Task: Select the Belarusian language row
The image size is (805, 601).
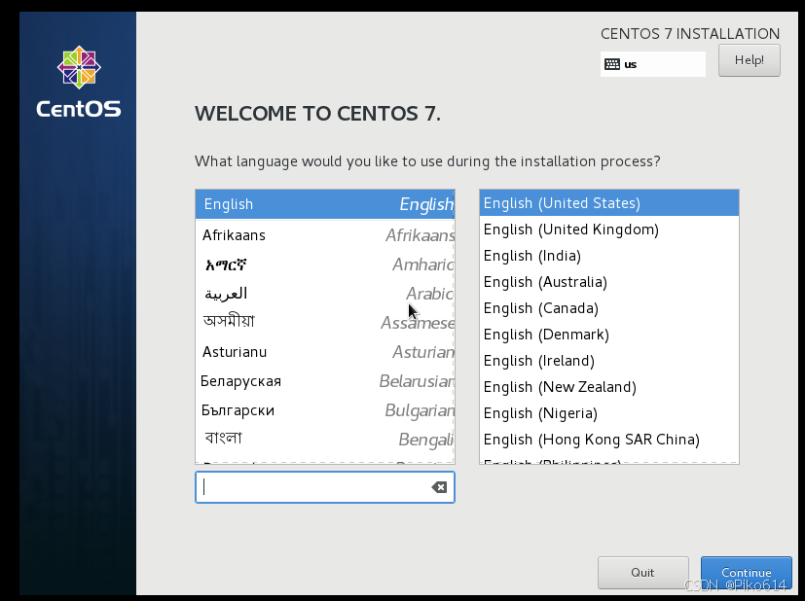Action: pyautogui.click(x=325, y=381)
